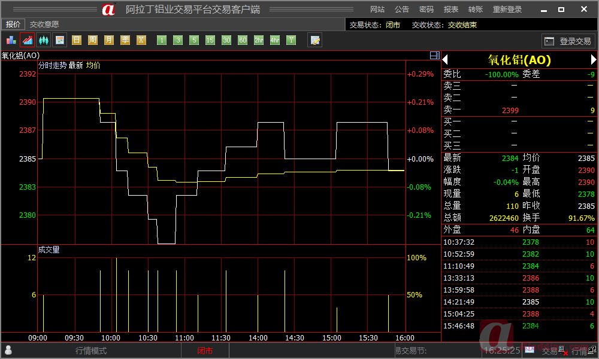The height and width of the screenshot is (359, 599).
Task: Select the 13:59:58 trade record row
Action: point(519,290)
